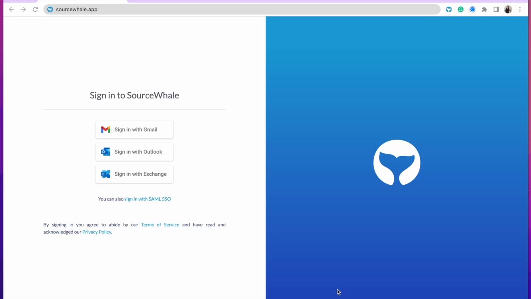Click the SourceWhale whale-tail logo

point(397,163)
